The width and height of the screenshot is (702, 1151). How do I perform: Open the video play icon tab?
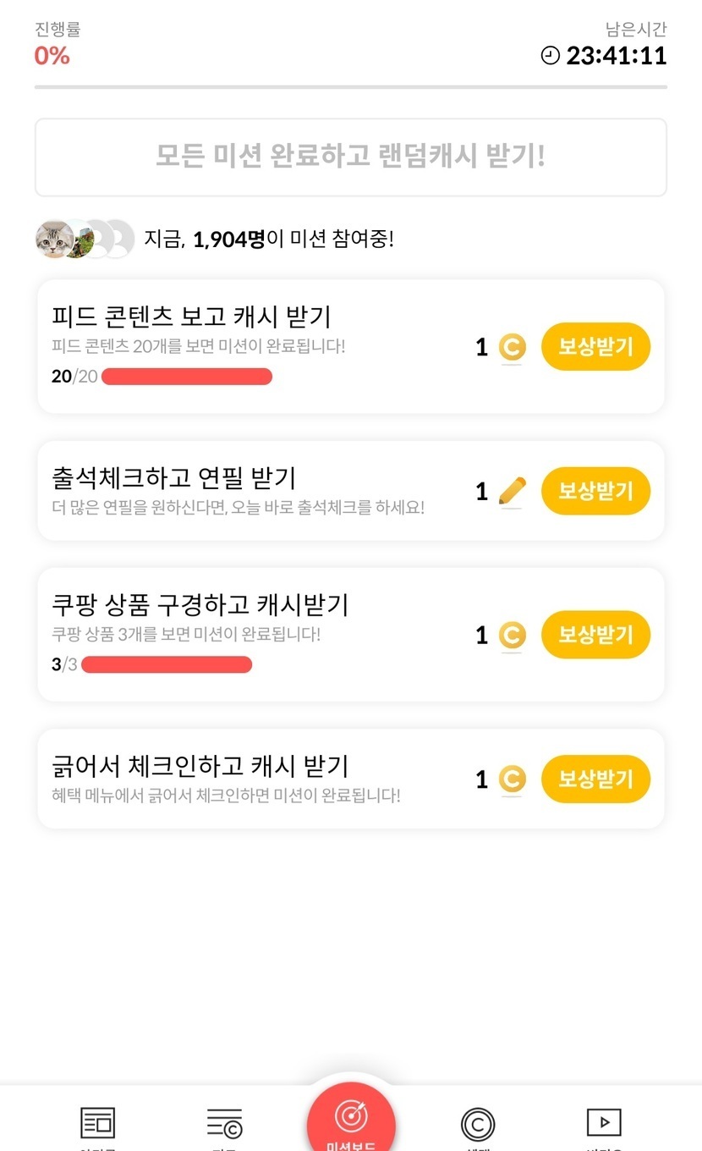(604, 1123)
